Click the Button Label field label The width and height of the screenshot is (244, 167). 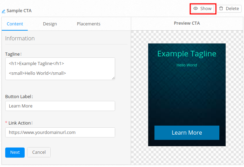[x=19, y=97]
